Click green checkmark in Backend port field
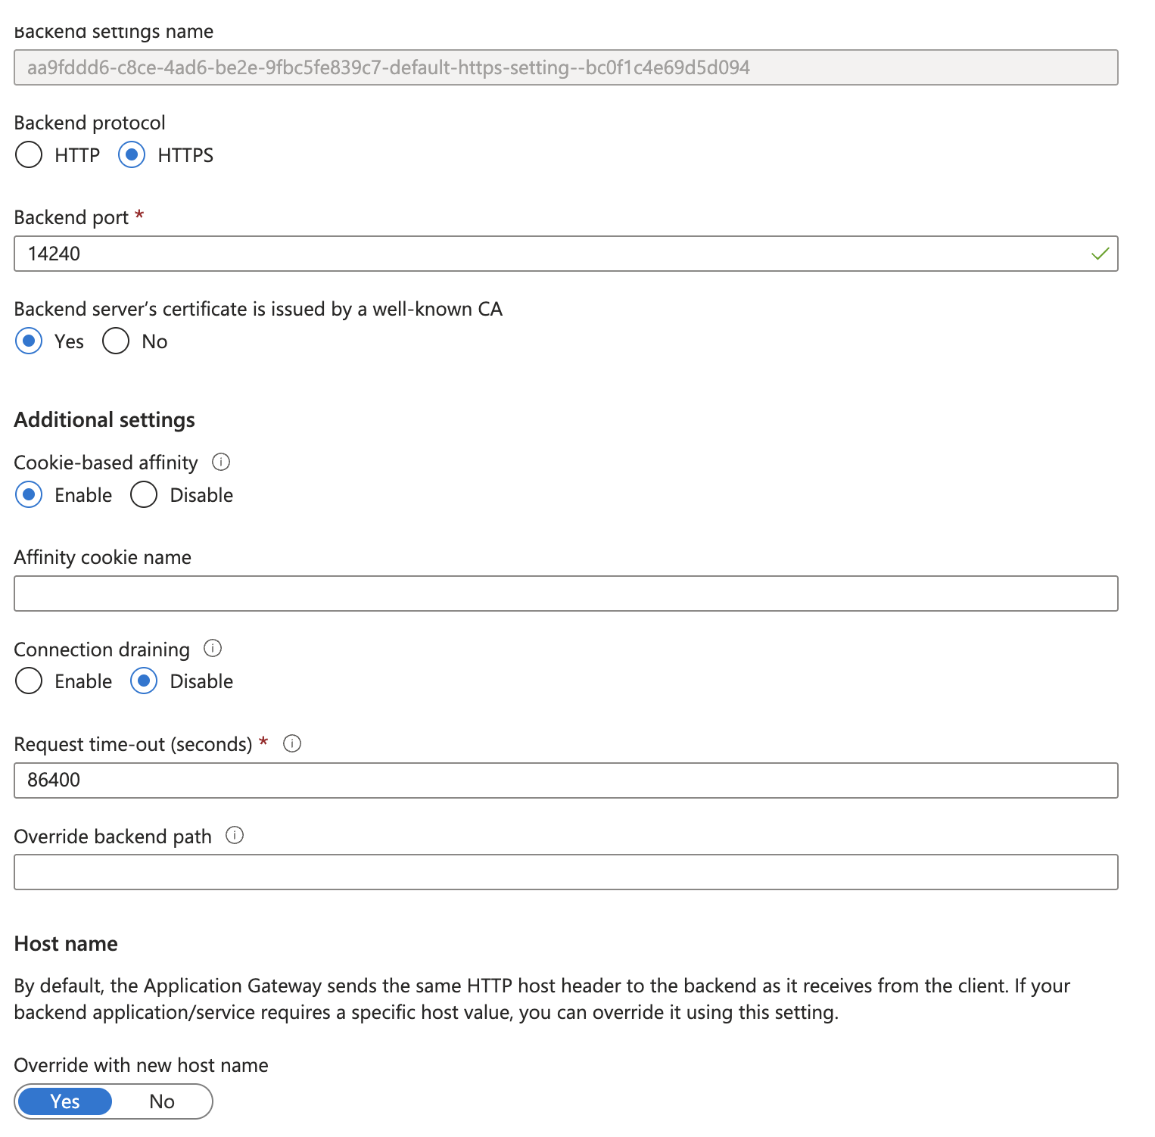 pyautogui.click(x=1100, y=254)
